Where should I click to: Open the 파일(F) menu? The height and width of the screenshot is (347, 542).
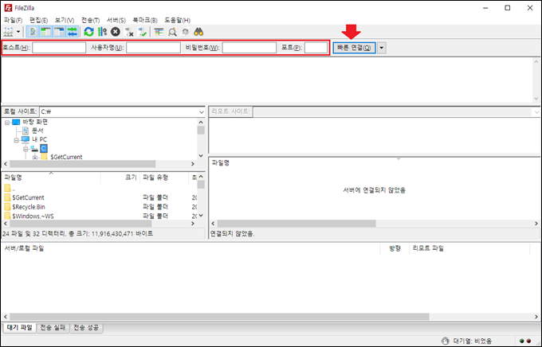pos(13,20)
